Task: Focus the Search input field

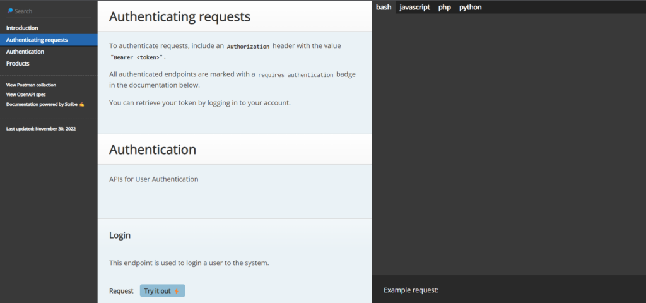Action: tap(49, 11)
